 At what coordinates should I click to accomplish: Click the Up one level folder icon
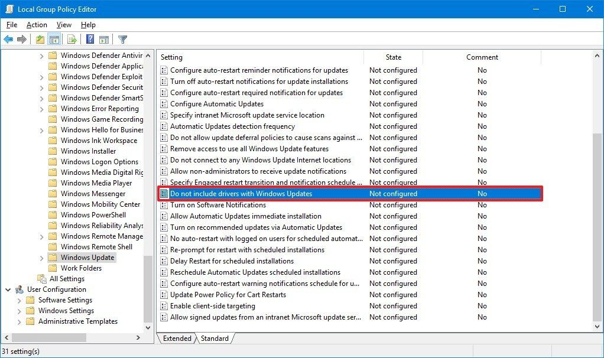click(x=39, y=39)
